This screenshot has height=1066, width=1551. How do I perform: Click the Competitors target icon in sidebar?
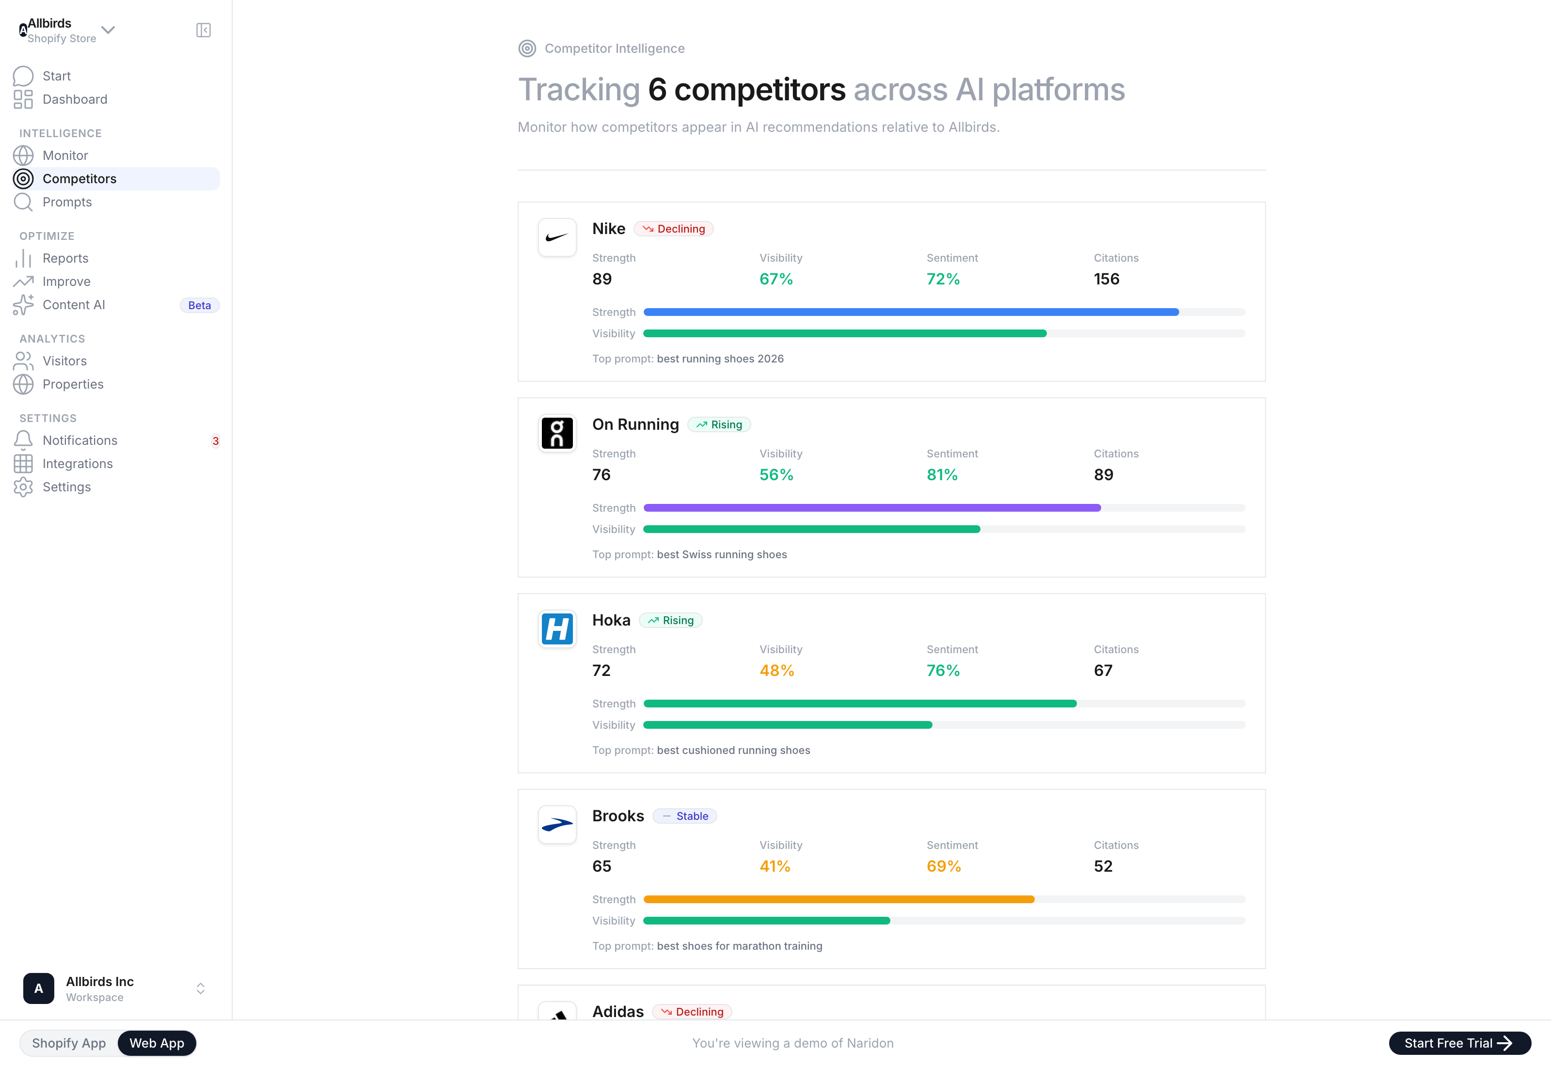[23, 179]
